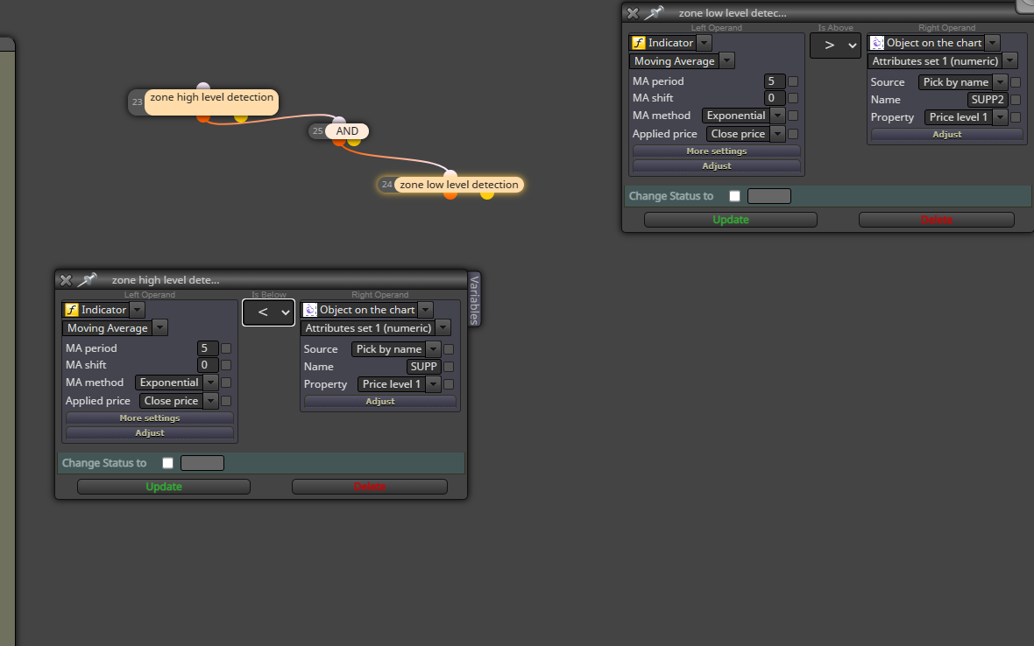Viewport: 1034px width, 646px height.
Task: Click yellow output connector of node 24
Action: point(486,194)
